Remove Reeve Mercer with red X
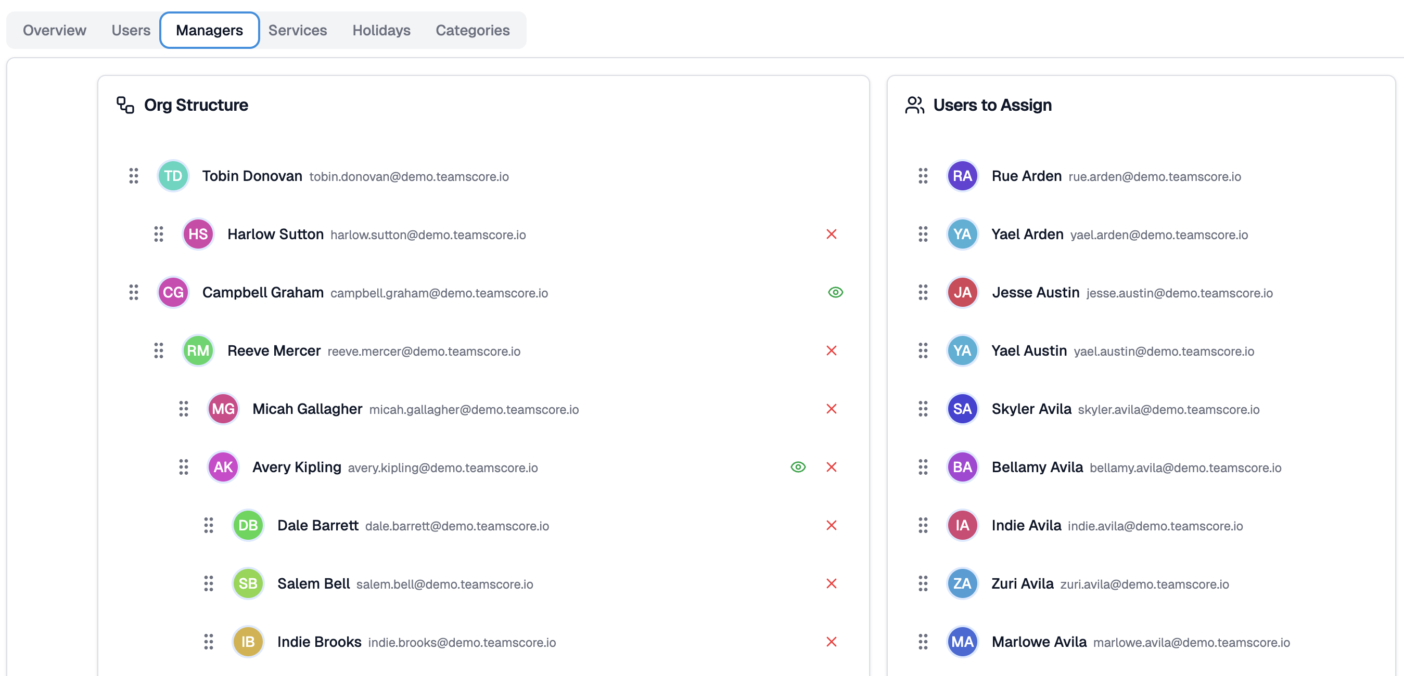Screen dimensions: 1404x676 pyautogui.click(x=831, y=351)
